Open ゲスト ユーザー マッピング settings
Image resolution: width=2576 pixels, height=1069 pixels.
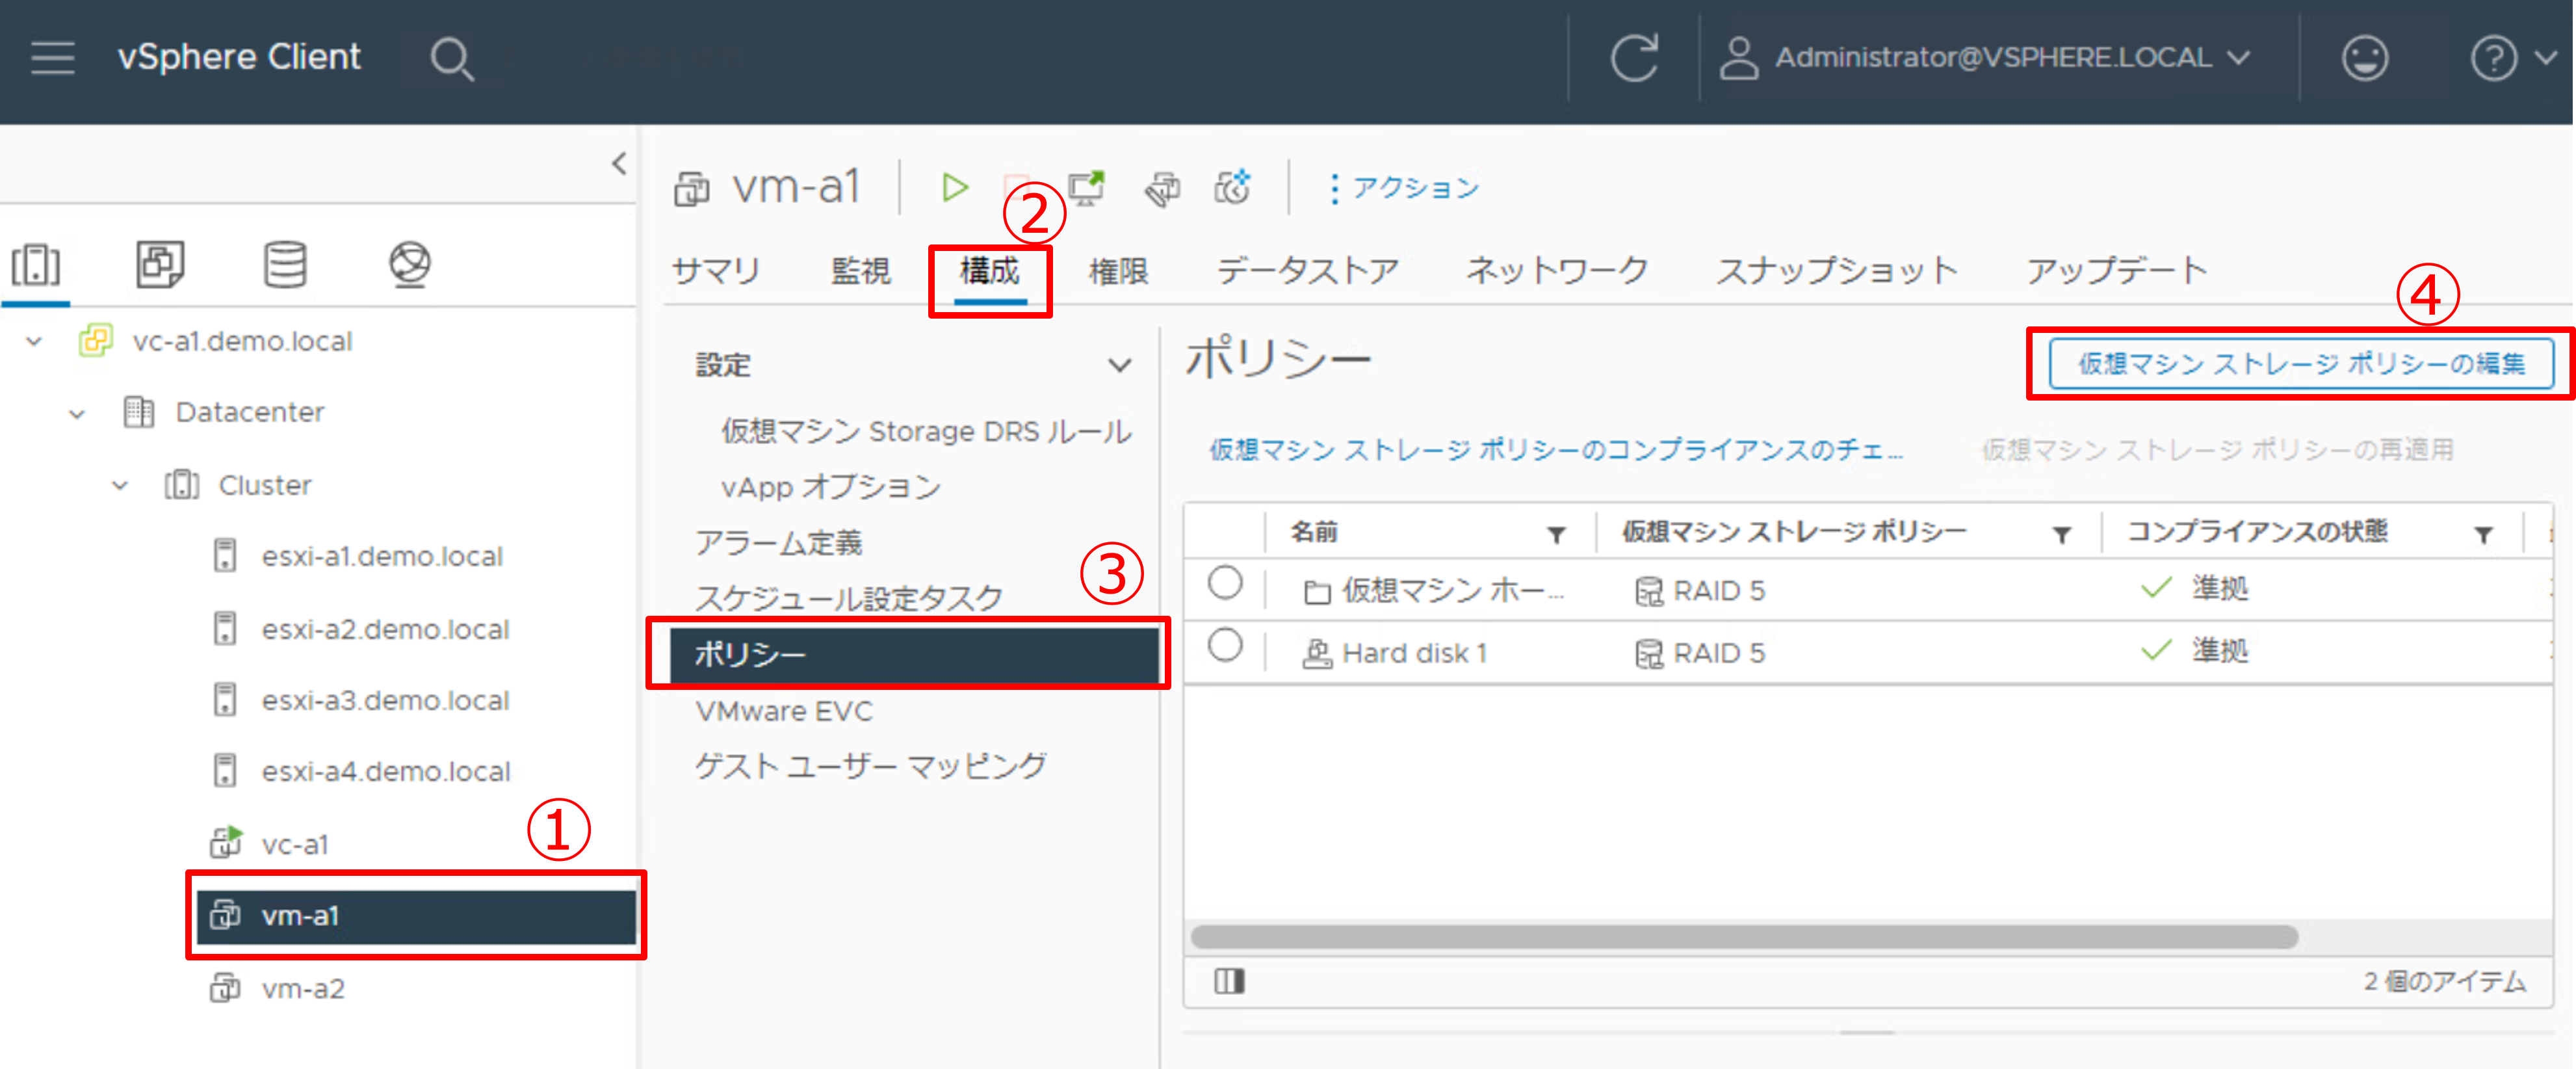pyautogui.click(x=871, y=766)
